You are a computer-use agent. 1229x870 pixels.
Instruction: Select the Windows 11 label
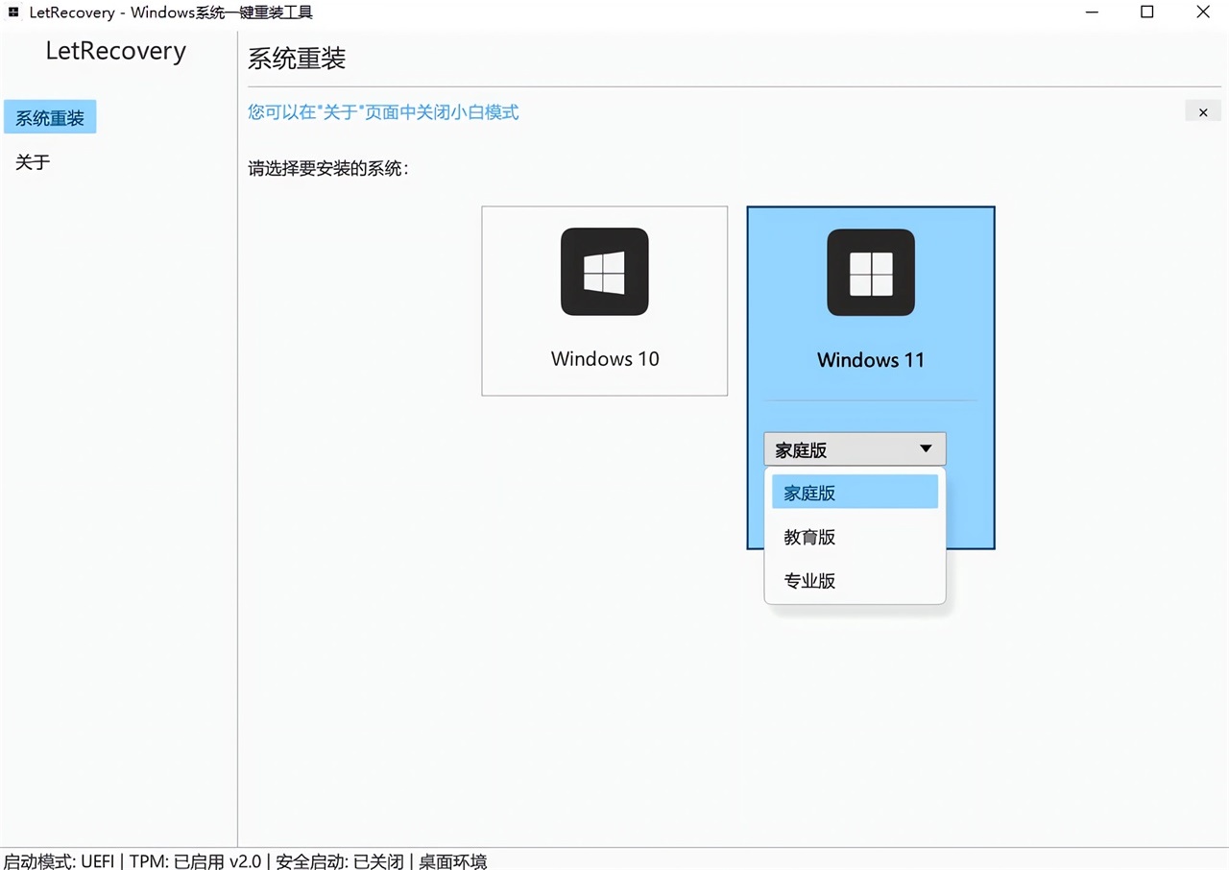tap(871, 360)
